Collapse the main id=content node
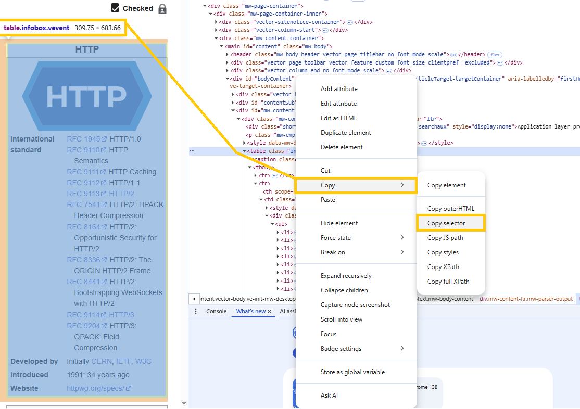This screenshot has height=409, width=580. pyautogui.click(x=221, y=47)
